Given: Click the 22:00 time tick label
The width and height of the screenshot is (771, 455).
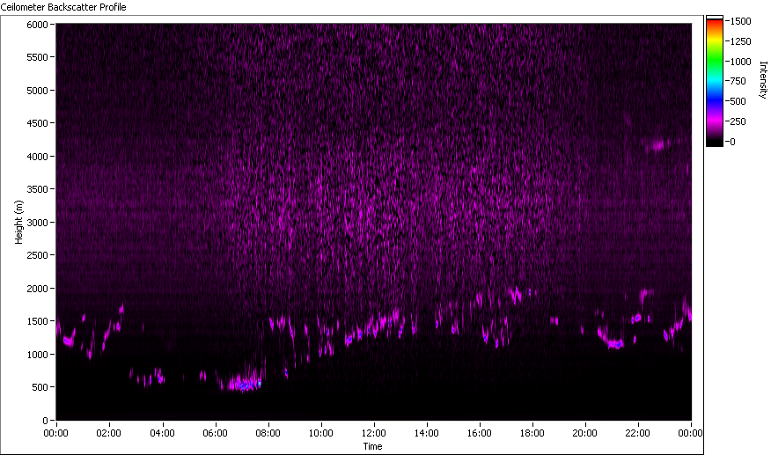Looking at the screenshot, I should (x=638, y=433).
